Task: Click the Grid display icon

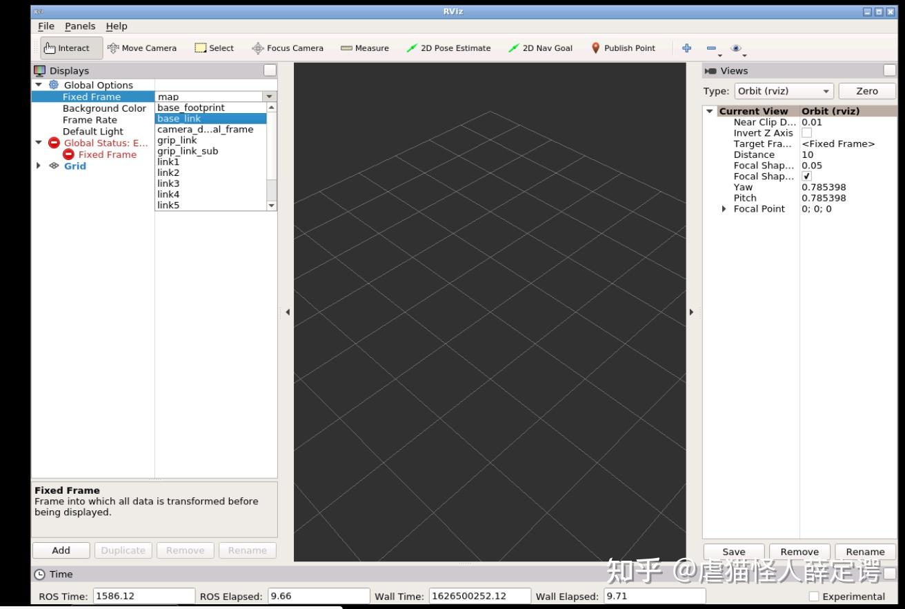Action: click(x=54, y=166)
